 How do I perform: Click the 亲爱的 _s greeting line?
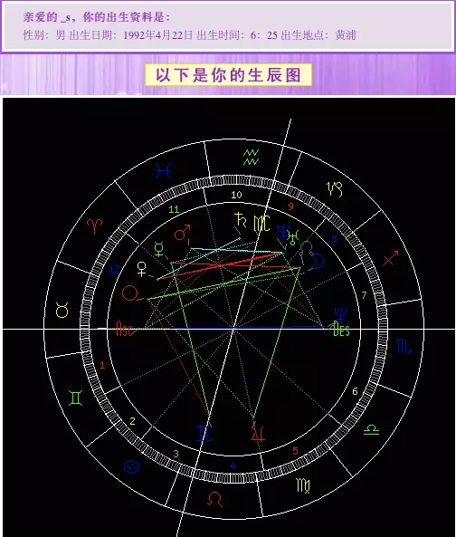(96, 17)
